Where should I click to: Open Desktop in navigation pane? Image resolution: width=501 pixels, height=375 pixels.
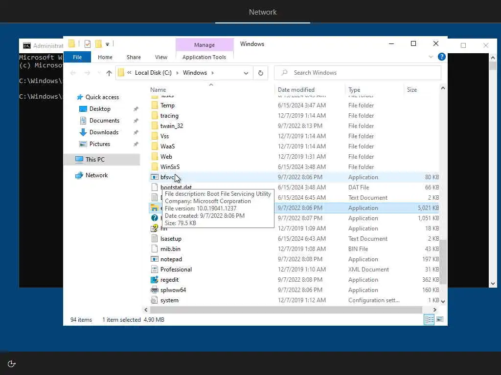(x=100, y=109)
